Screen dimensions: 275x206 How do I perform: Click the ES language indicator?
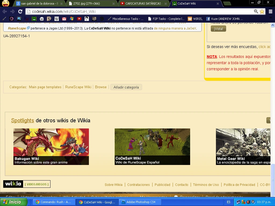point(228,202)
